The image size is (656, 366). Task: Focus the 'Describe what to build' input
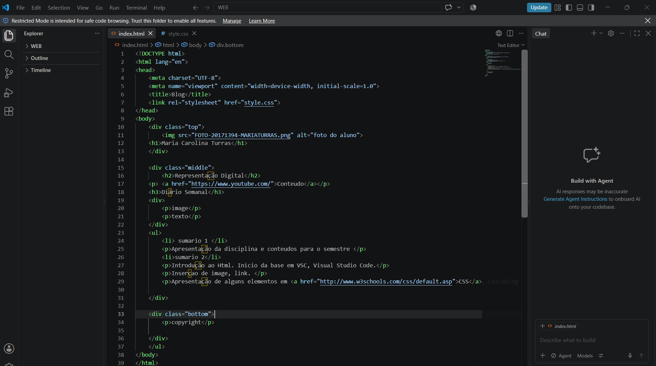click(591, 340)
